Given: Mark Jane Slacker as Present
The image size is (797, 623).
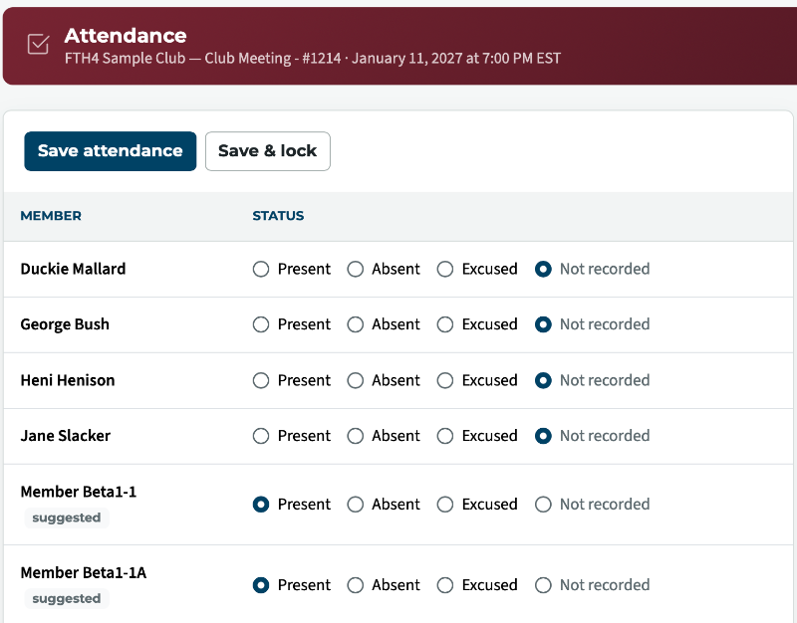Looking at the screenshot, I should coord(261,436).
